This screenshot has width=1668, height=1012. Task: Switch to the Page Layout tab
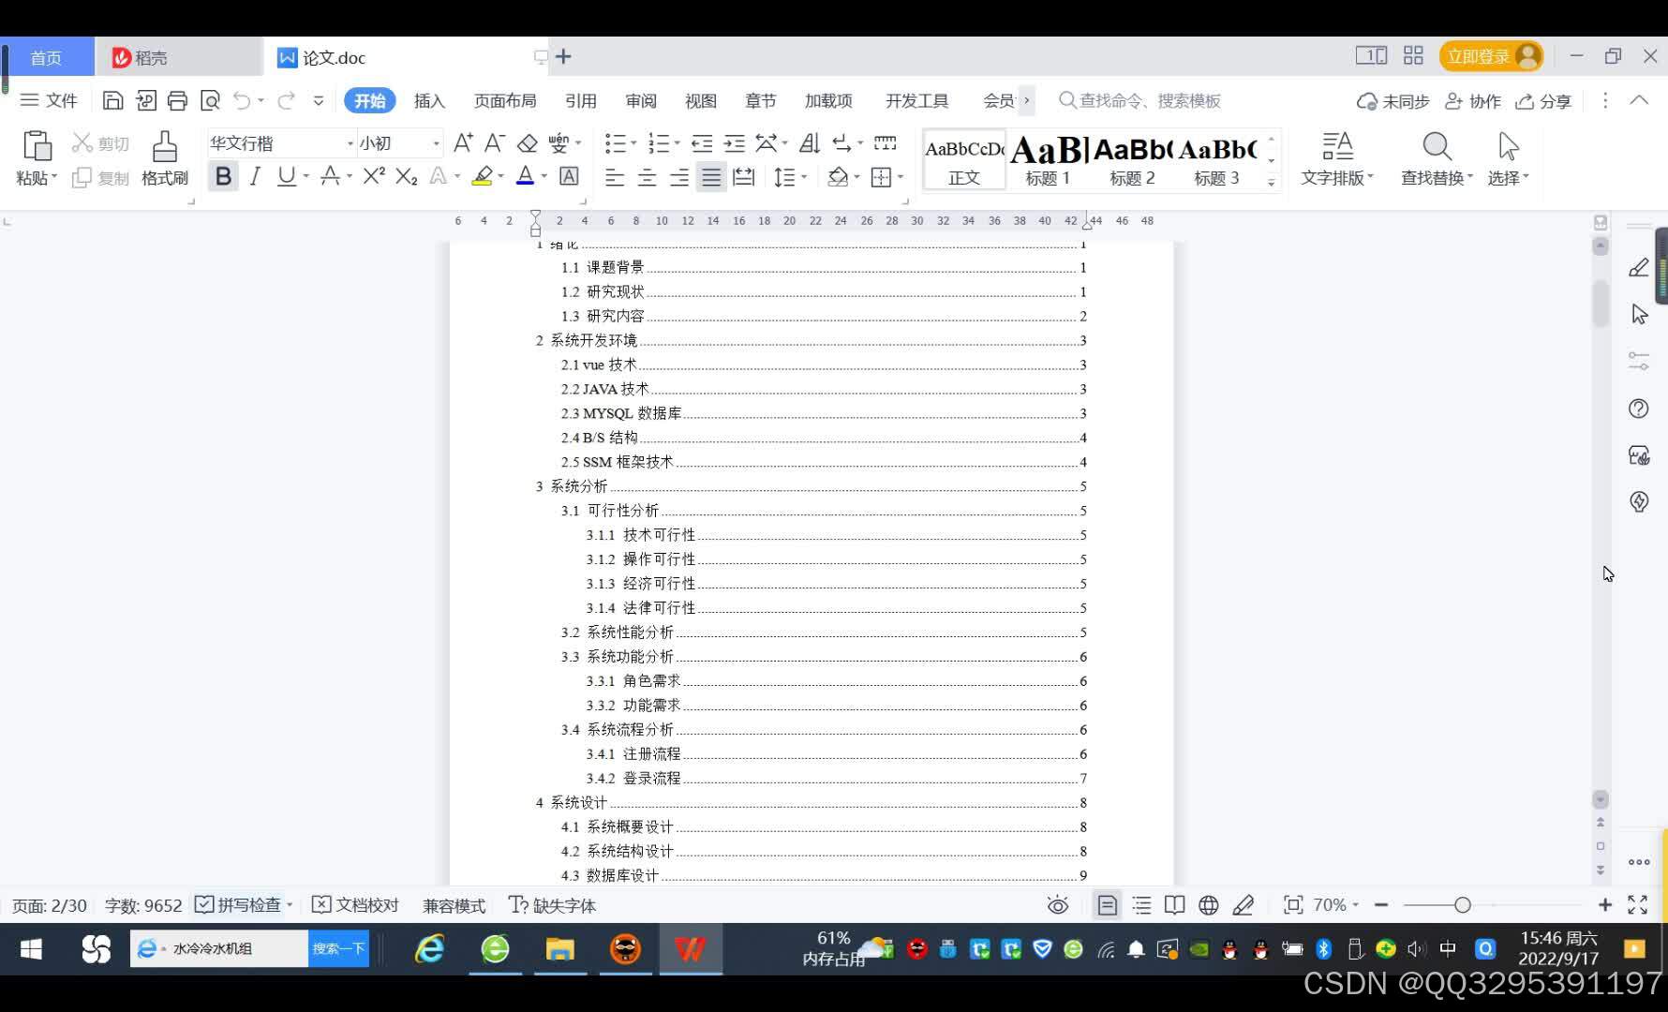tap(505, 100)
